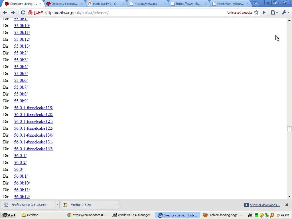Go back with the browser back arrow
Viewport: 292px width, 219px height.
(5, 13)
